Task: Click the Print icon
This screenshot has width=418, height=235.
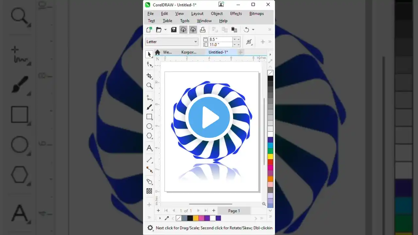Action: tap(202, 30)
